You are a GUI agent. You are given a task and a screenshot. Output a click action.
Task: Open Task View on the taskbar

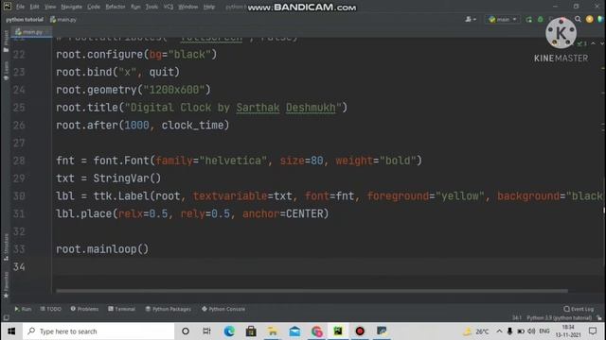pos(206,331)
